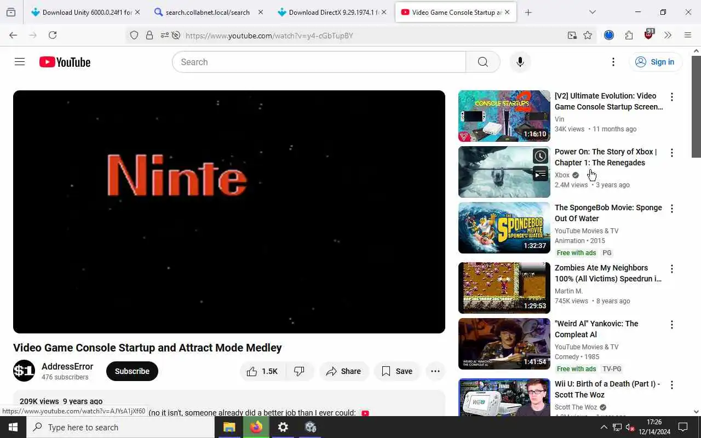Open the SpongeBob Movie thumbnail
701x438 pixels.
click(504, 228)
